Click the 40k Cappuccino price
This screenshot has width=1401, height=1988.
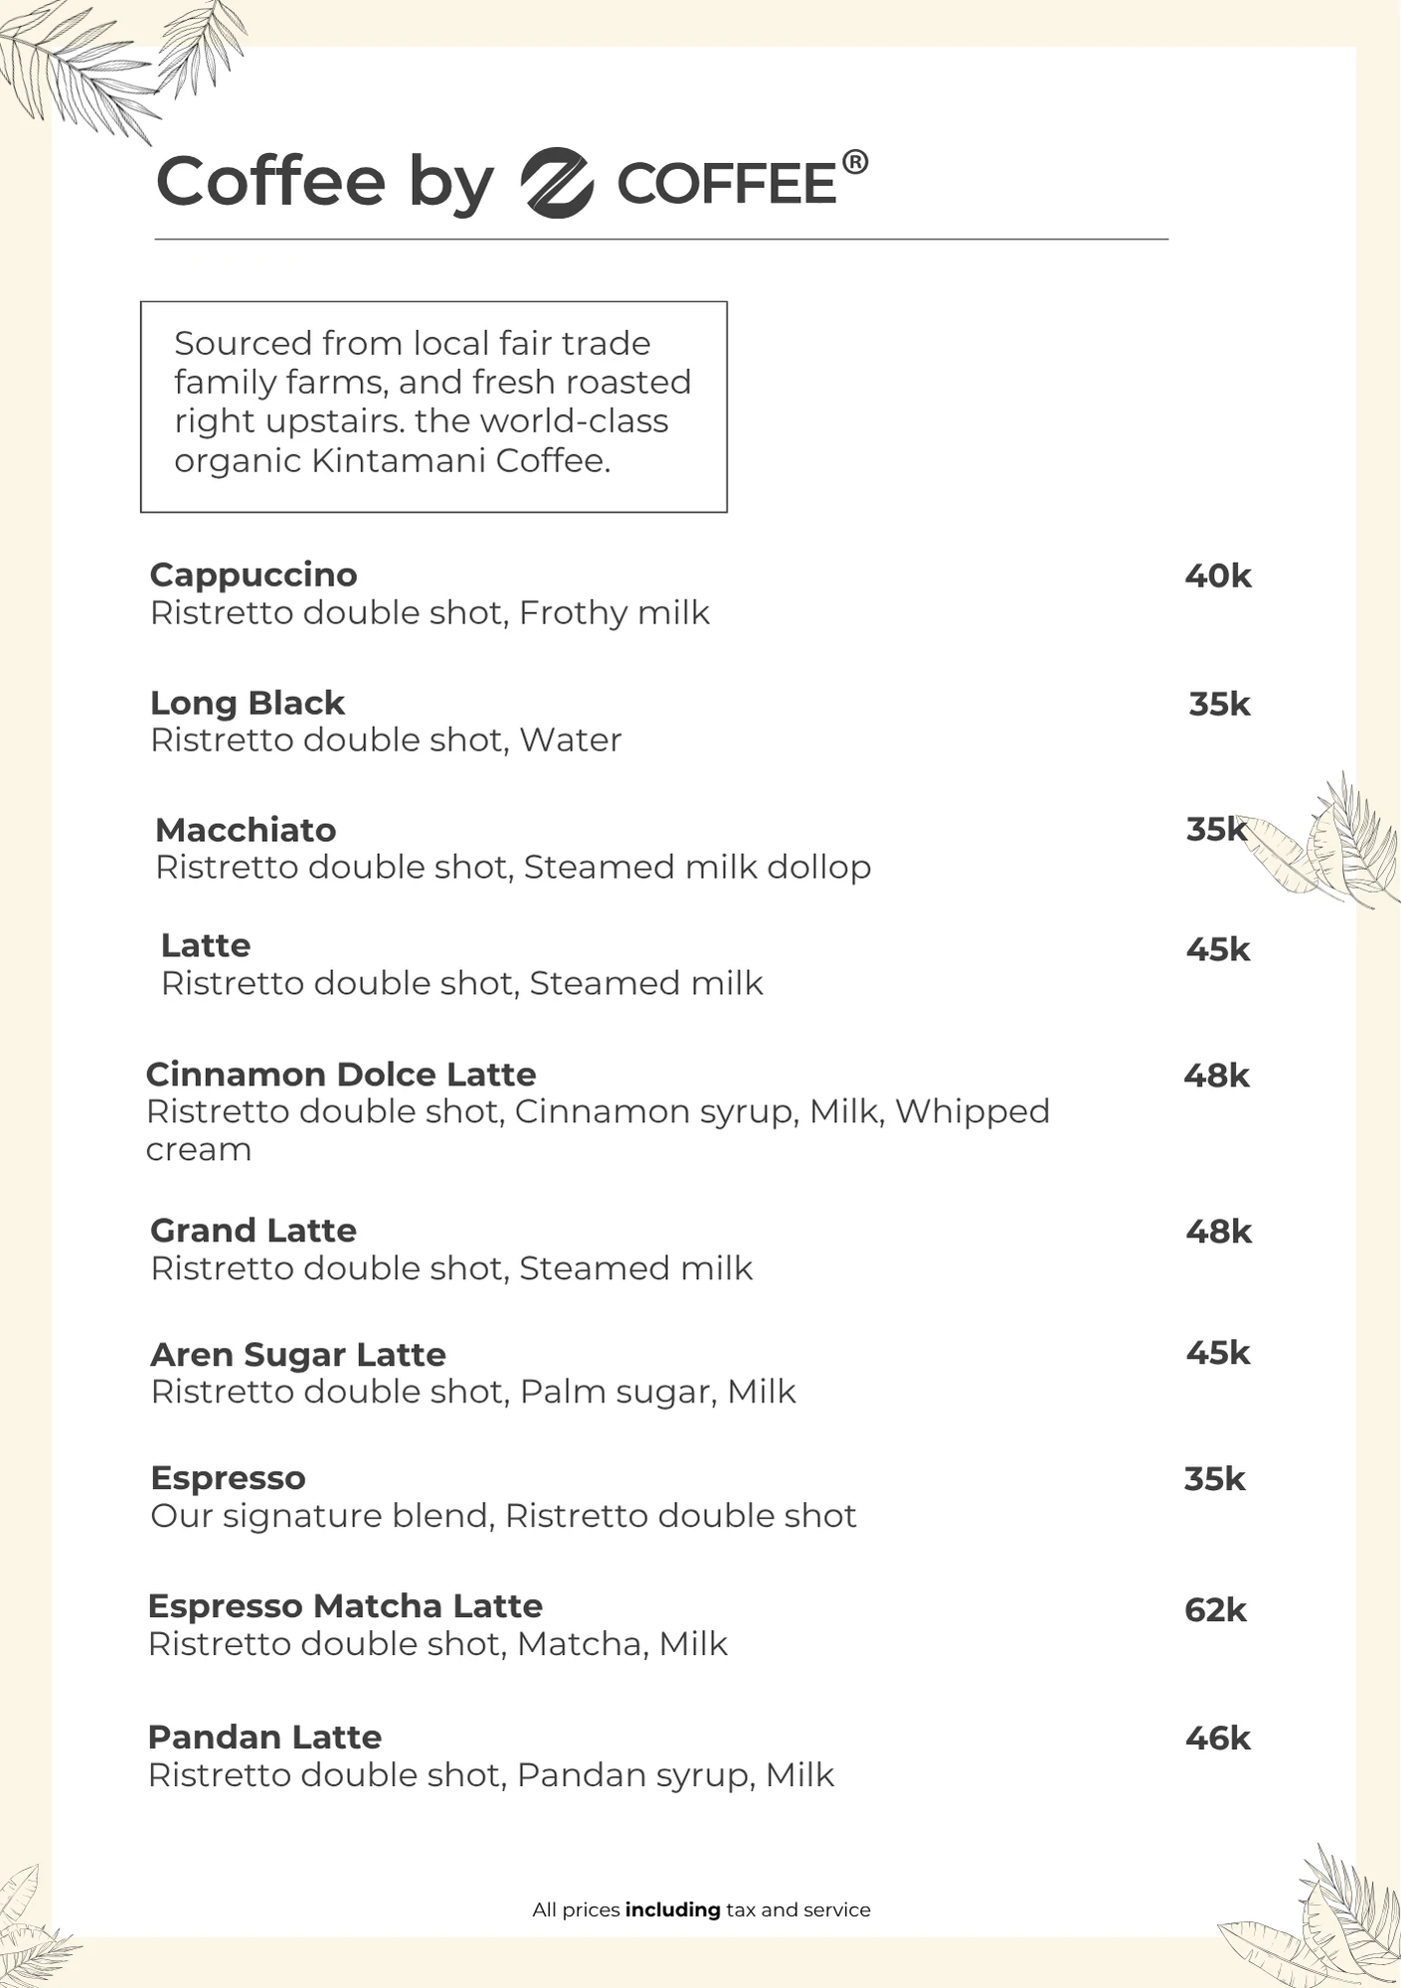1217,576
